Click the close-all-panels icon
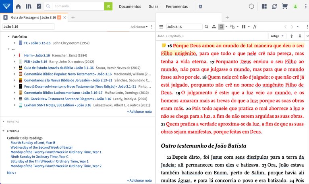Image resolution: width=309 pixels, height=184 pixels. click(x=274, y=6)
